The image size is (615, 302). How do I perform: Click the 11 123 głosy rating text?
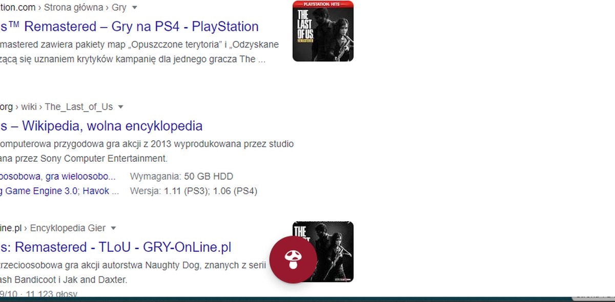pyautogui.click(x=51, y=294)
